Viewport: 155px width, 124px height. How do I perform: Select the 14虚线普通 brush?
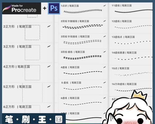[x=131, y=57]
